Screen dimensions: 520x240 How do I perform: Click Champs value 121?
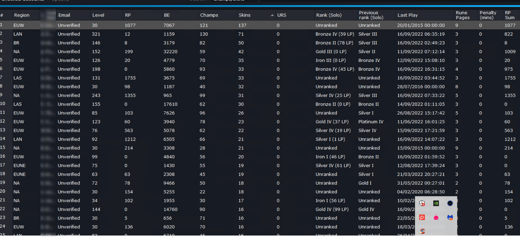204,25
